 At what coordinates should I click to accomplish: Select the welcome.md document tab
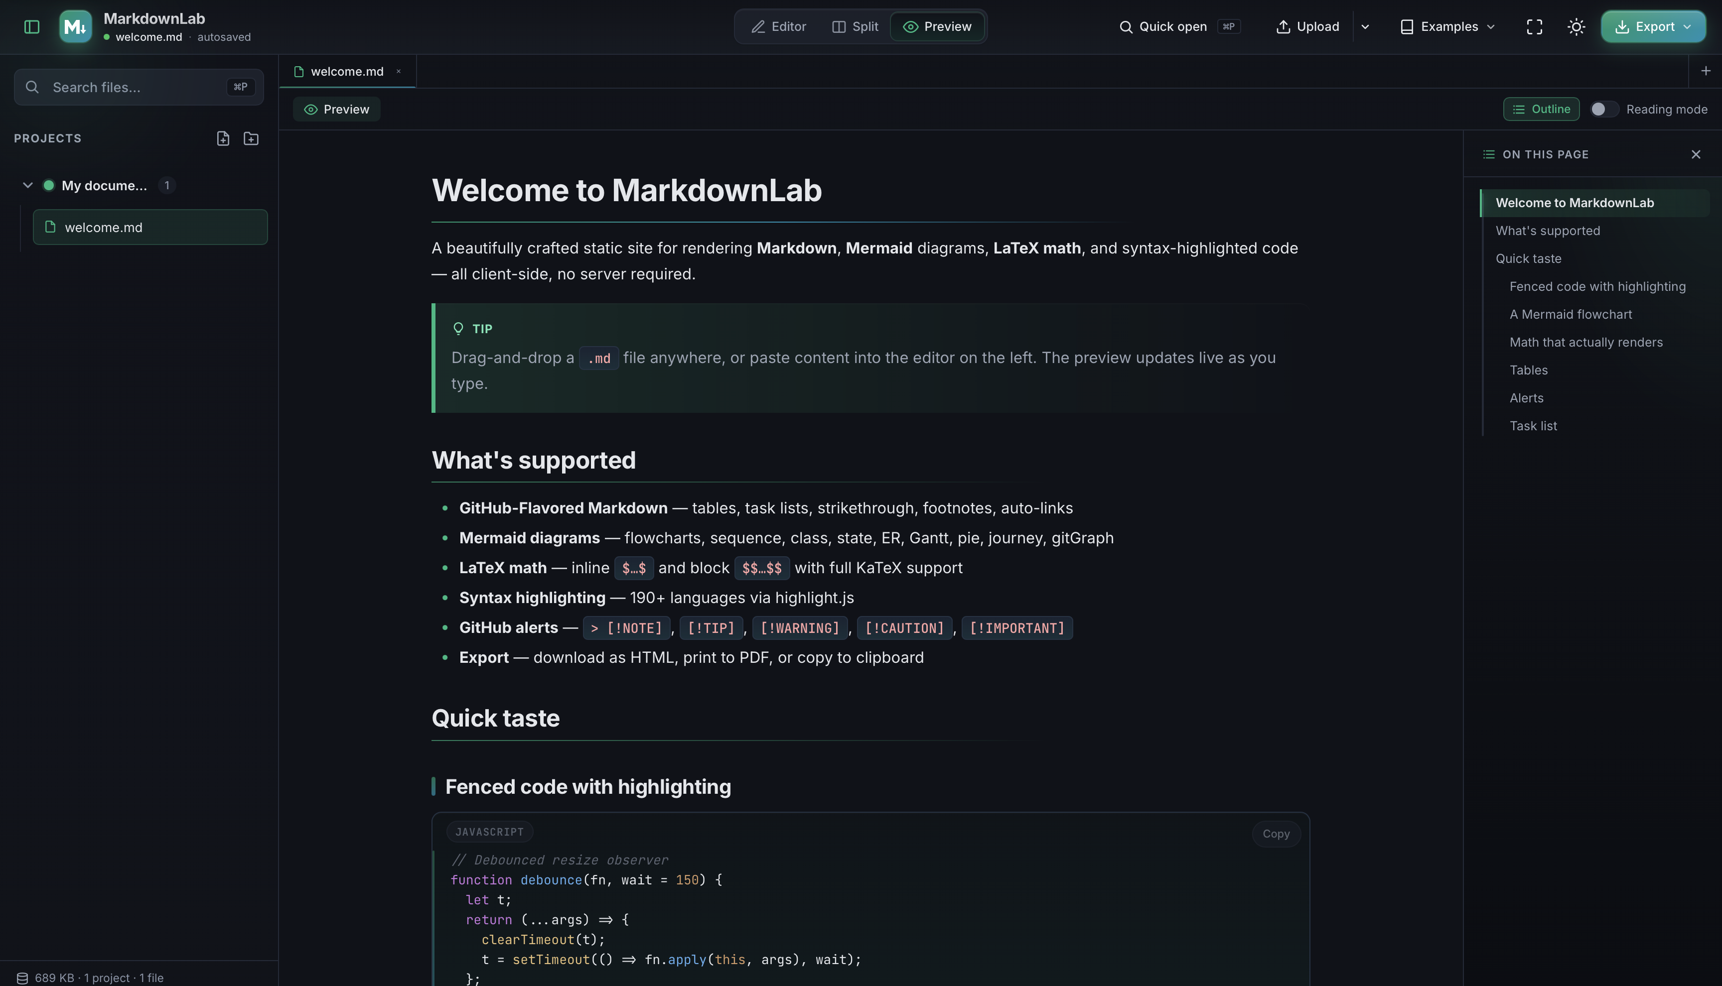click(347, 71)
